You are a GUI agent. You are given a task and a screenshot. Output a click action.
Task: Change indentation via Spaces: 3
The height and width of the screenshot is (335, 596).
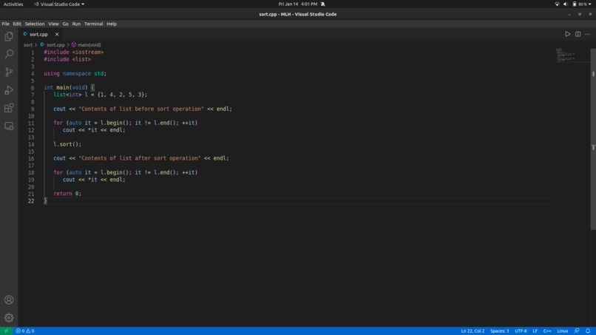[x=499, y=331]
